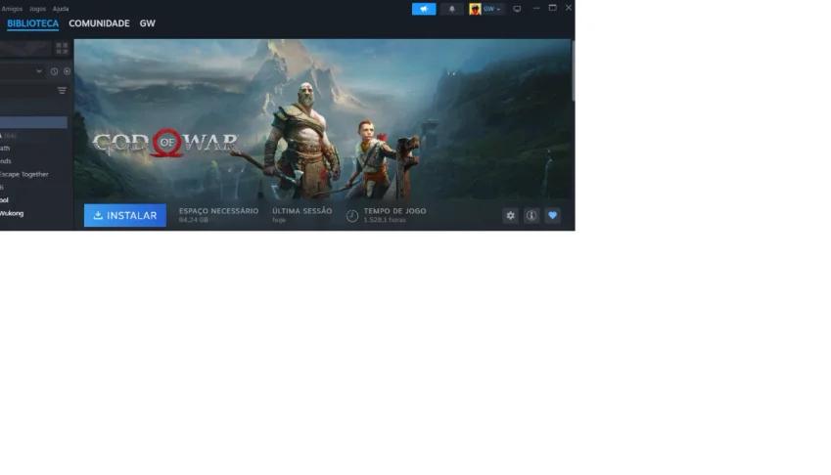Open the GW profile tab

pos(148,23)
